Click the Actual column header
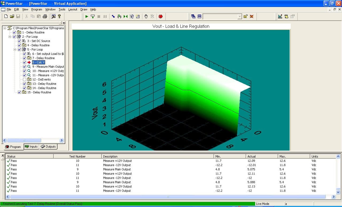 click(262, 156)
